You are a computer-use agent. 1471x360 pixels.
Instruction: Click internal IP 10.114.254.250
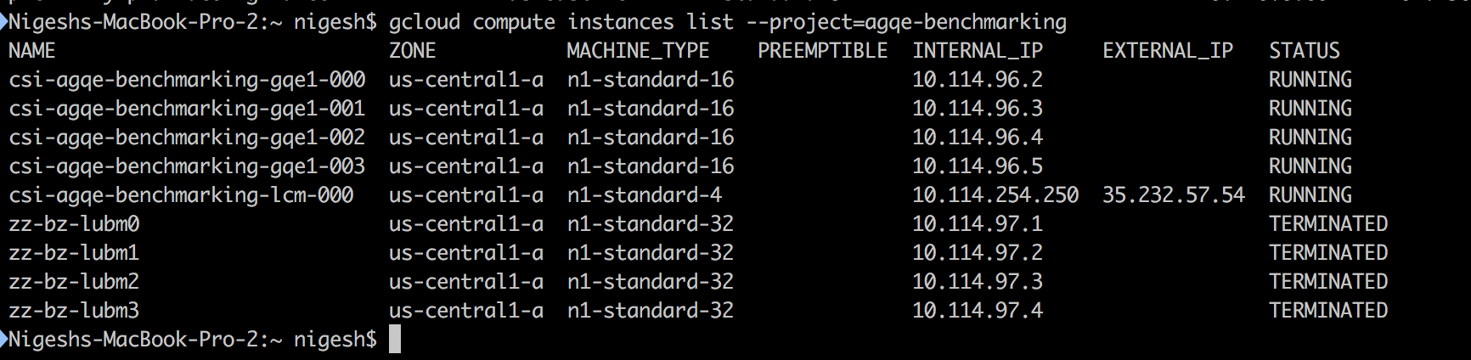pos(995,195)
